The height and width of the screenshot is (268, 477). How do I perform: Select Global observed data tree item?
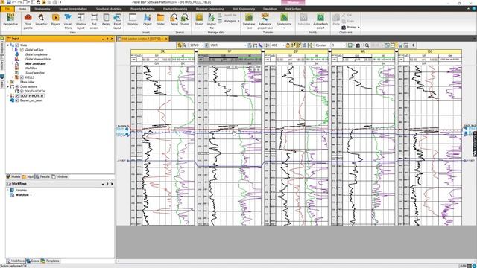pyautogui.click(x=37, y=59)
